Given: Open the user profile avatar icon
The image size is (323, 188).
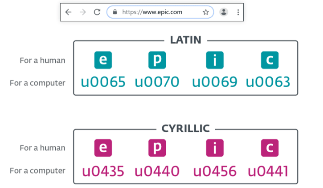Looking at the screenshot, I should (x=224, y=12).
